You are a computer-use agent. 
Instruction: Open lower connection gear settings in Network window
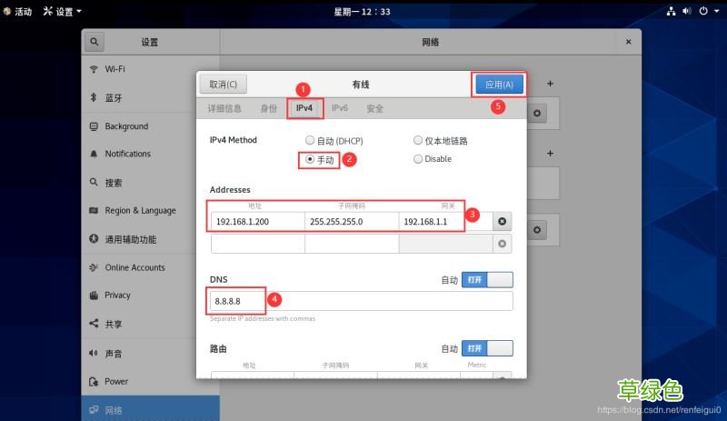point(537,230)
